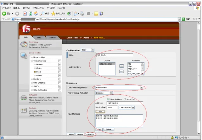Switch to the Help tab

click(39, 37)
